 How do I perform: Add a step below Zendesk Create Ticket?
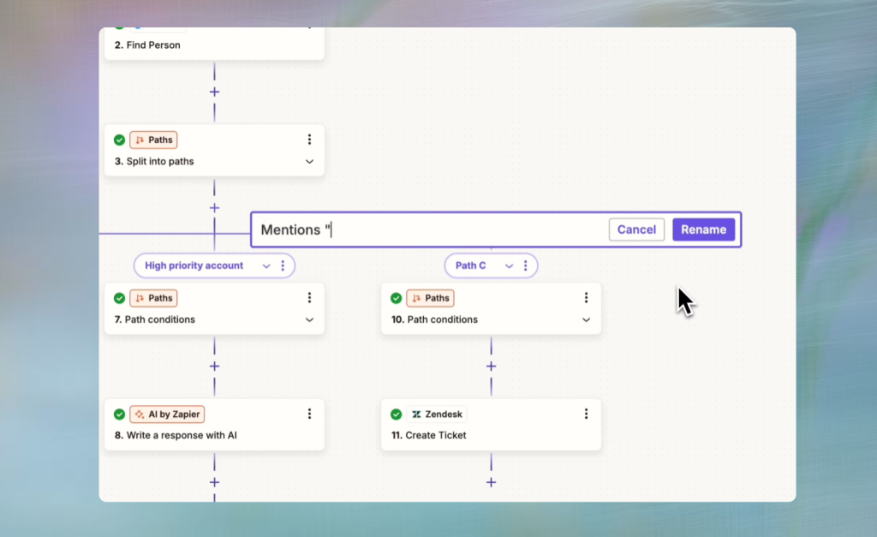[491, 482]
